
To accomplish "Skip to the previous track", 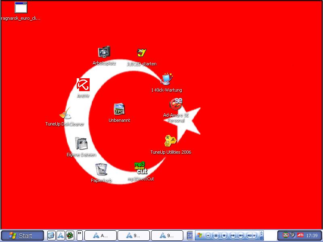I will click(233, 235).
